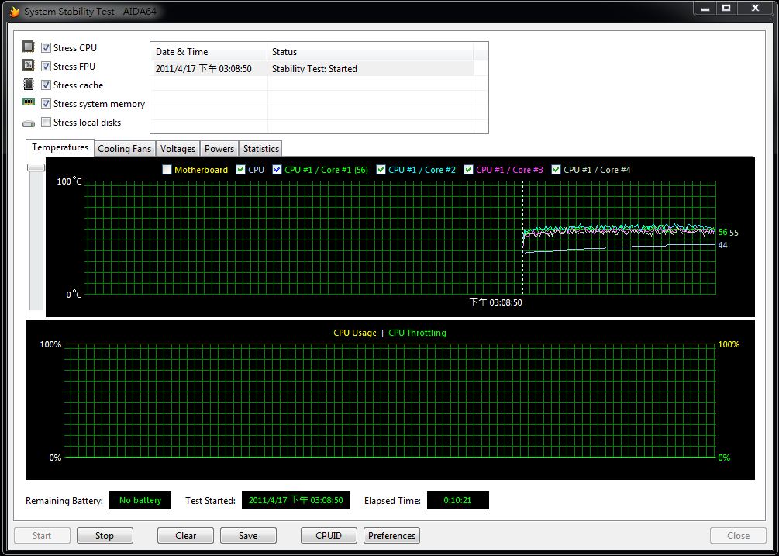Click the log date '2011/4/17 下午 03:08:50' cell
The width and height of the screenshot is (779, 556).
(204, 68)
